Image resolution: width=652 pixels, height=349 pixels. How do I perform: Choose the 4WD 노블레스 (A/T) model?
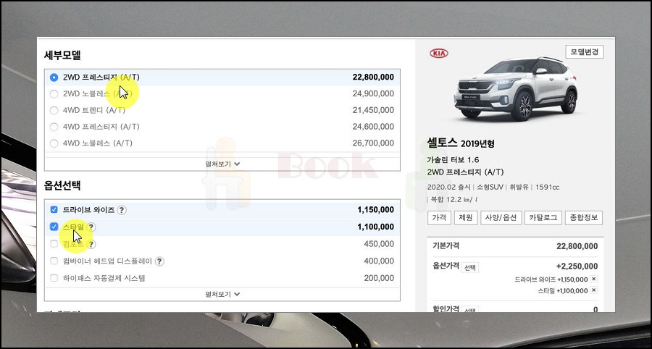pos(54,143)
